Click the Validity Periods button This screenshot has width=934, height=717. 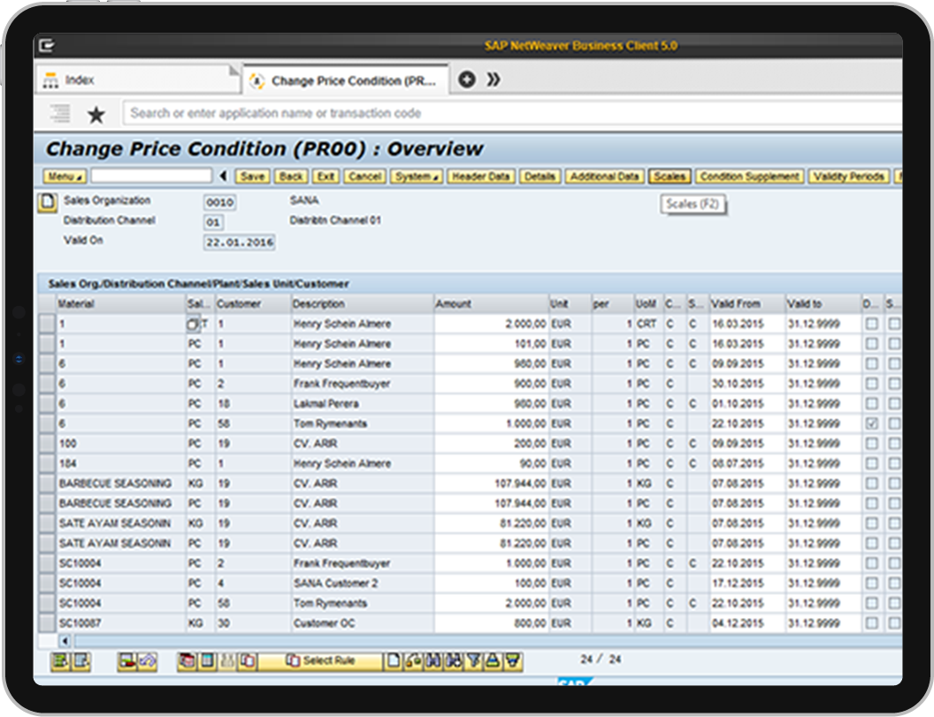tap(849, 176)
